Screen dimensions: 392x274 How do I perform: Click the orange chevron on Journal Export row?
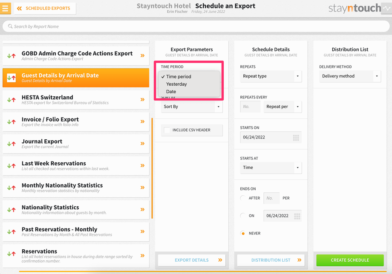[x=142, y=144]
